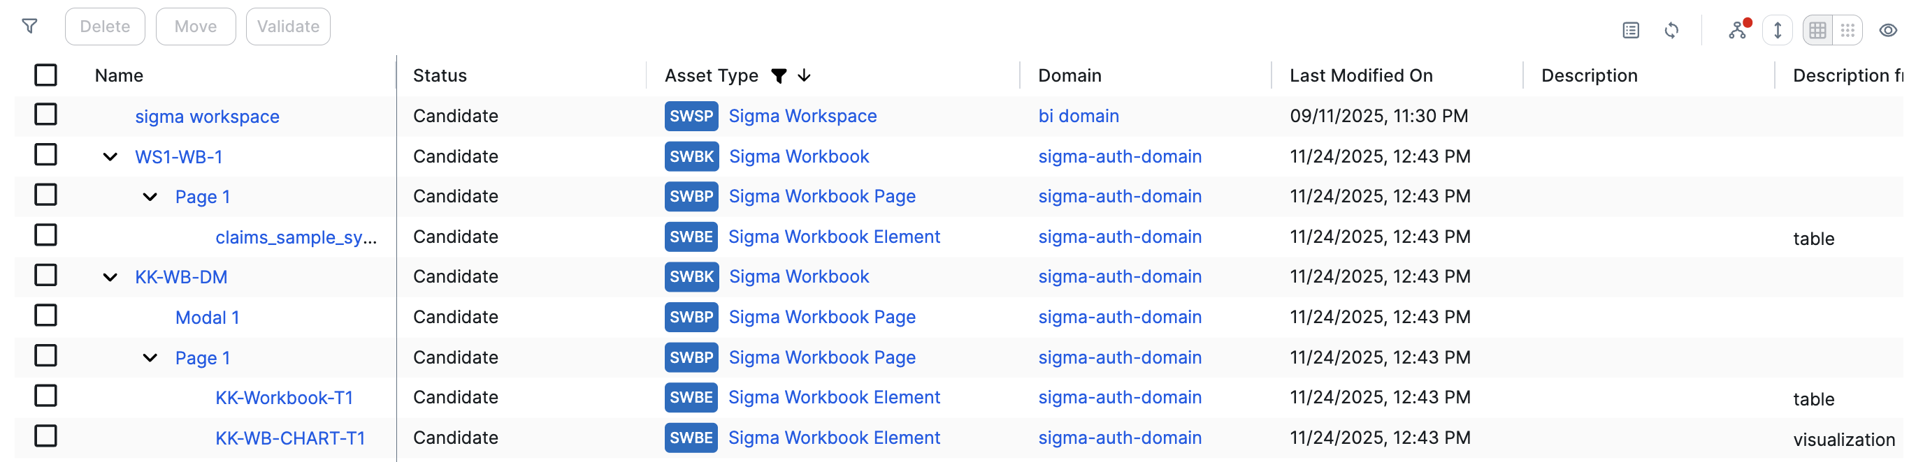
Task: Click the Status column header
Action: [440, 76]
